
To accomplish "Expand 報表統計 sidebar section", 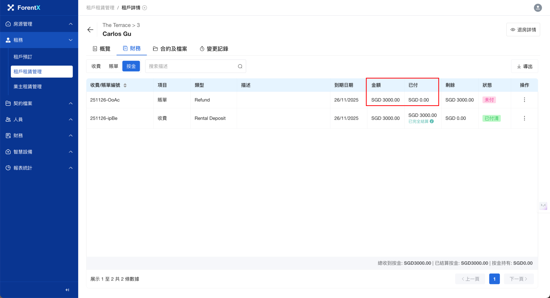I will [x=39, y=168].
